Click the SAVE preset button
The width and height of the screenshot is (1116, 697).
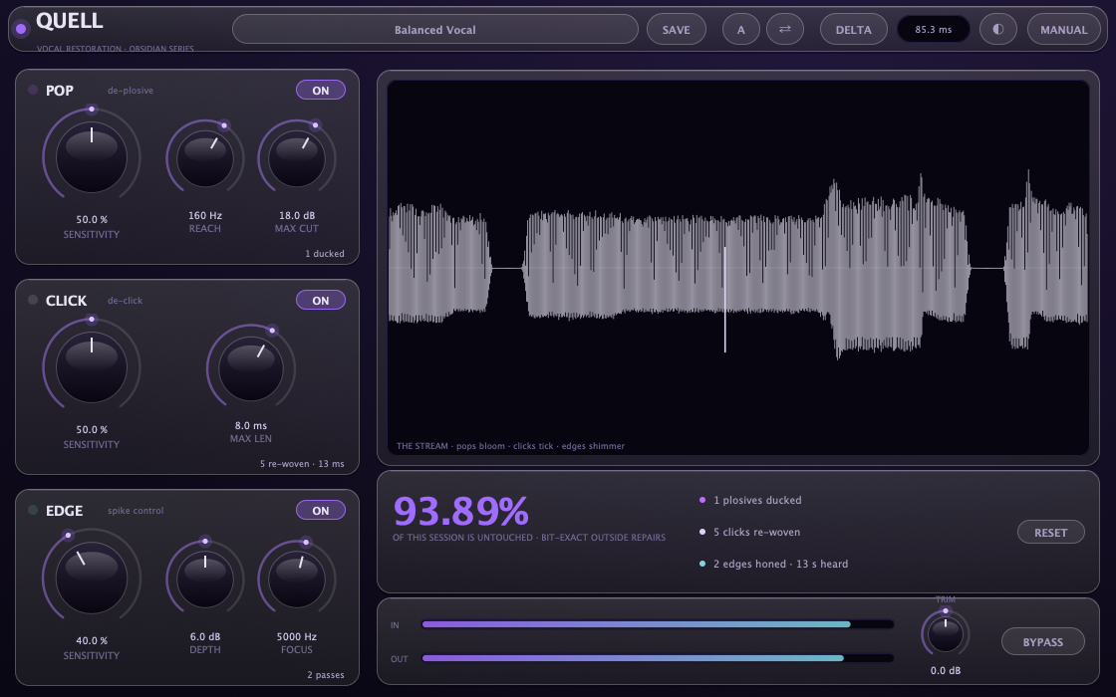tap(677, 29)
